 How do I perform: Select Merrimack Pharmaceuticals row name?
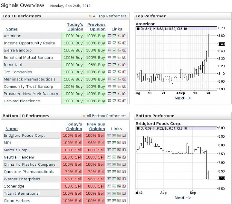30,79
